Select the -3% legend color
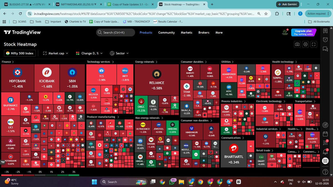This screenshot has height=187, width=333. [x=6, y=175]
